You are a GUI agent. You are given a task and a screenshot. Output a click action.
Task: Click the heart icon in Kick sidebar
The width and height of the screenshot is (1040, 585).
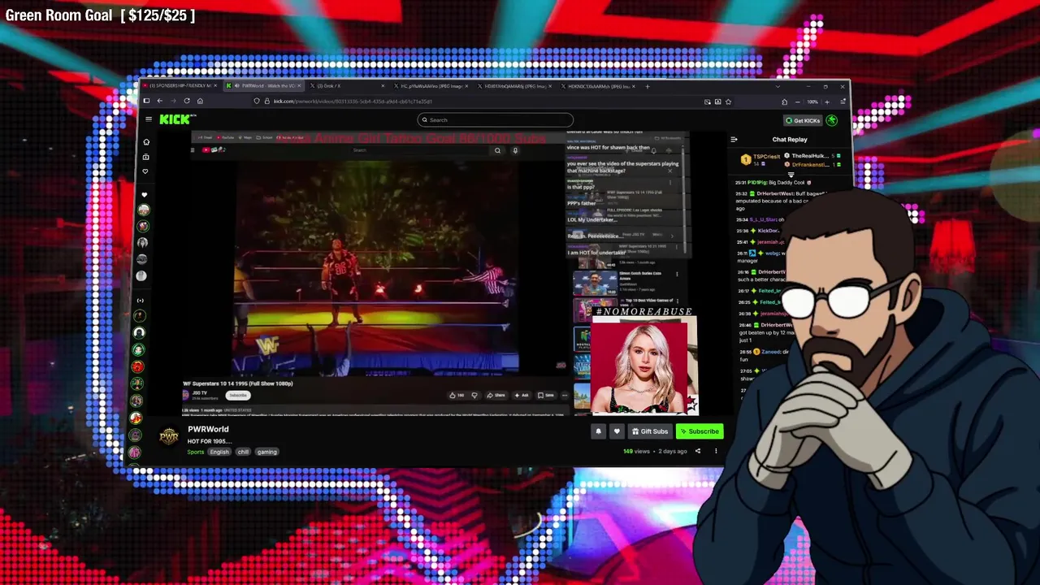[x=145, y=171]
